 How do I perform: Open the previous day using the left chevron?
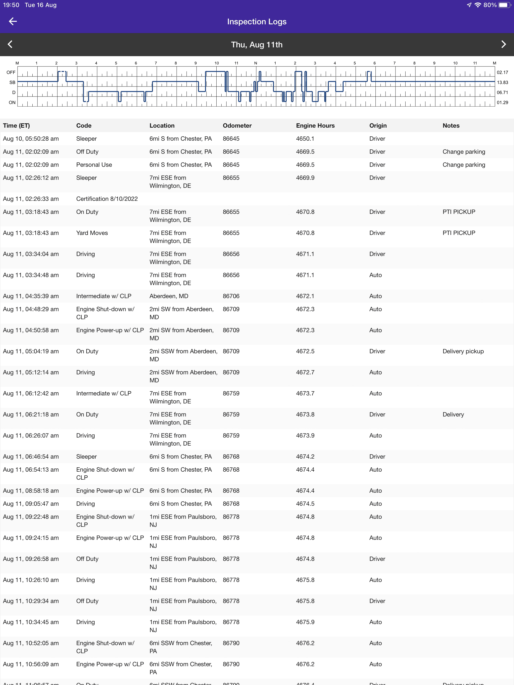click(x=10, y=44)
